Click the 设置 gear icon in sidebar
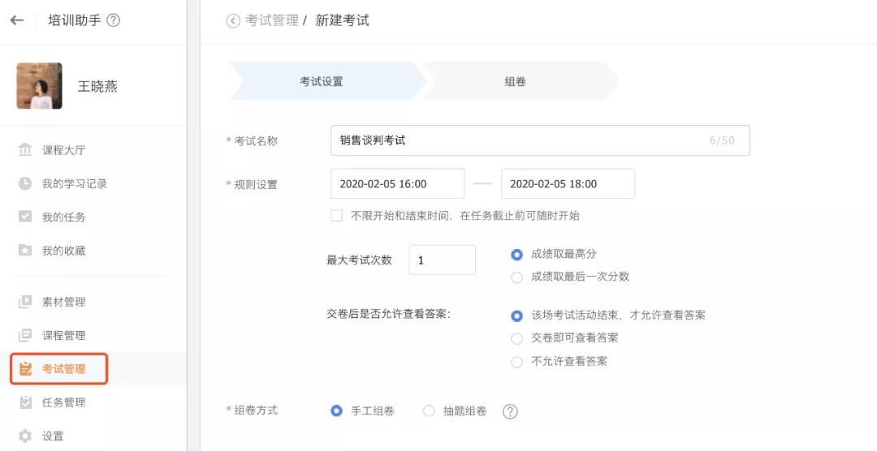This screenshot has height=451, width=877. tap(25, 436)
